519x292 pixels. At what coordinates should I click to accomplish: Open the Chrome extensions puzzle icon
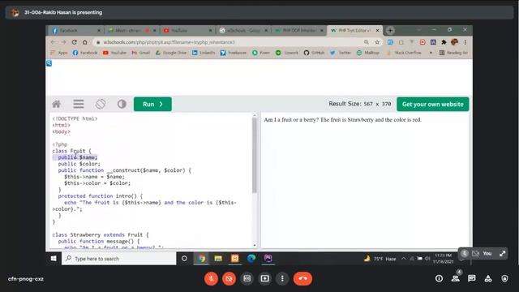(x=444, y=42)
